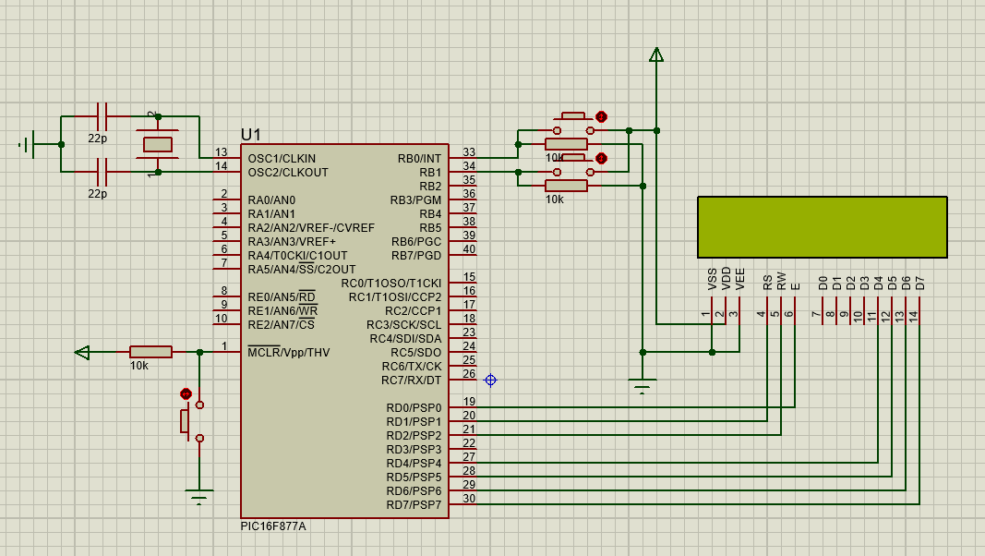Select the ground symbol below the reset button
Viewport: 985px width, 556px height.
point(198,496)
